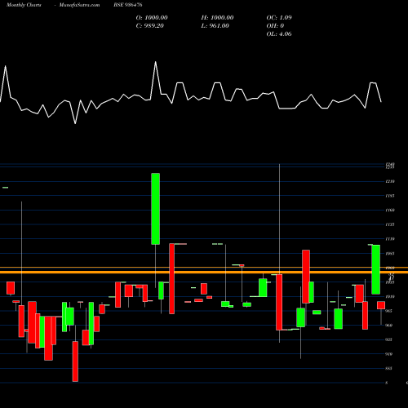408x408 pixels.
Task: Click the 1135 price axis label
Action: tap(390, 224)
